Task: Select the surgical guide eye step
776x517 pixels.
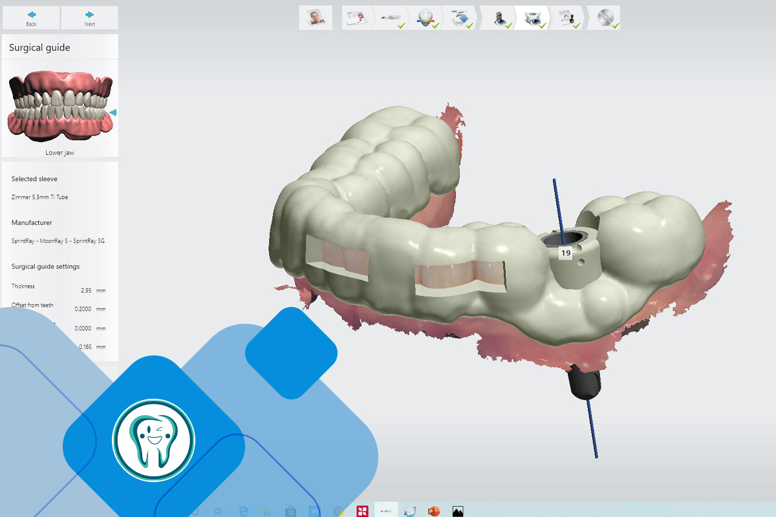Action: coord(533,18)
